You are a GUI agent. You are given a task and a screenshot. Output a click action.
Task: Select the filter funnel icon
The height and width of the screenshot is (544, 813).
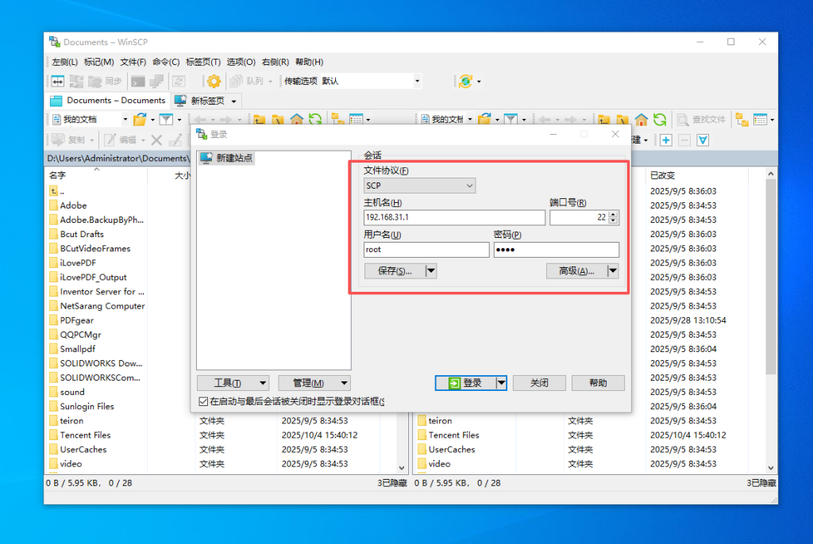coord(166,121)
